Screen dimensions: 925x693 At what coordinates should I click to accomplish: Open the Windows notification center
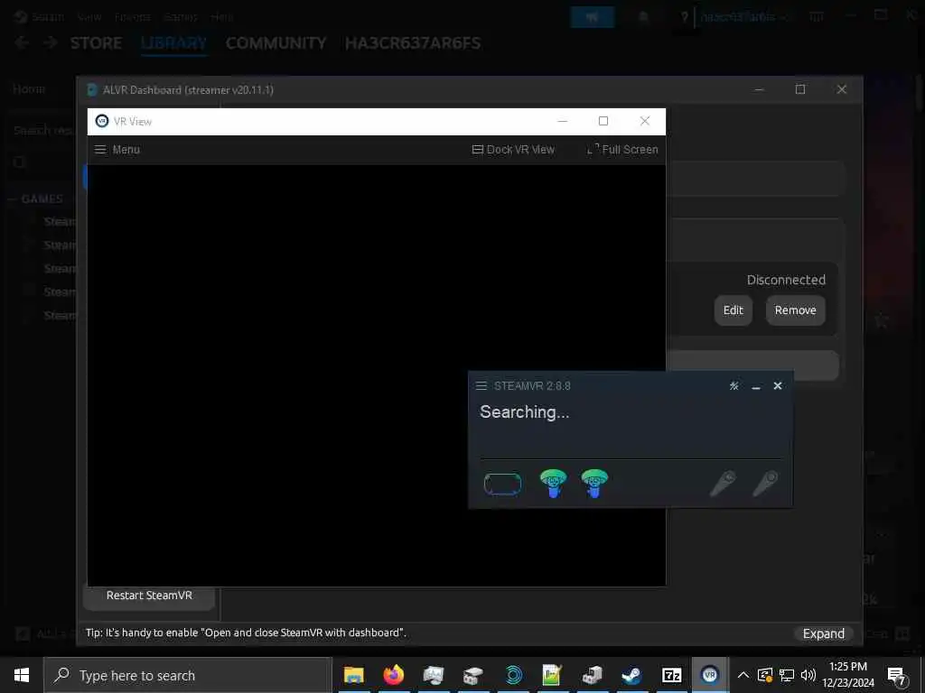click(897, 676)
